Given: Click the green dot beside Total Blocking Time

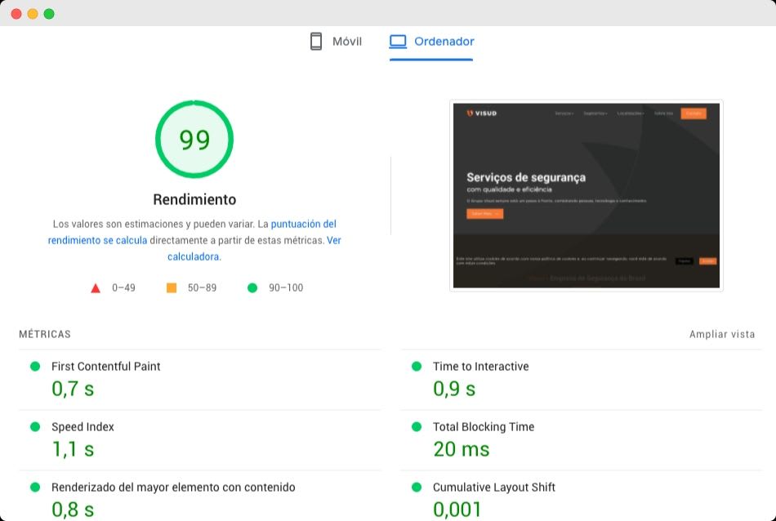Looking at the screenshot, I should [417, 426].
